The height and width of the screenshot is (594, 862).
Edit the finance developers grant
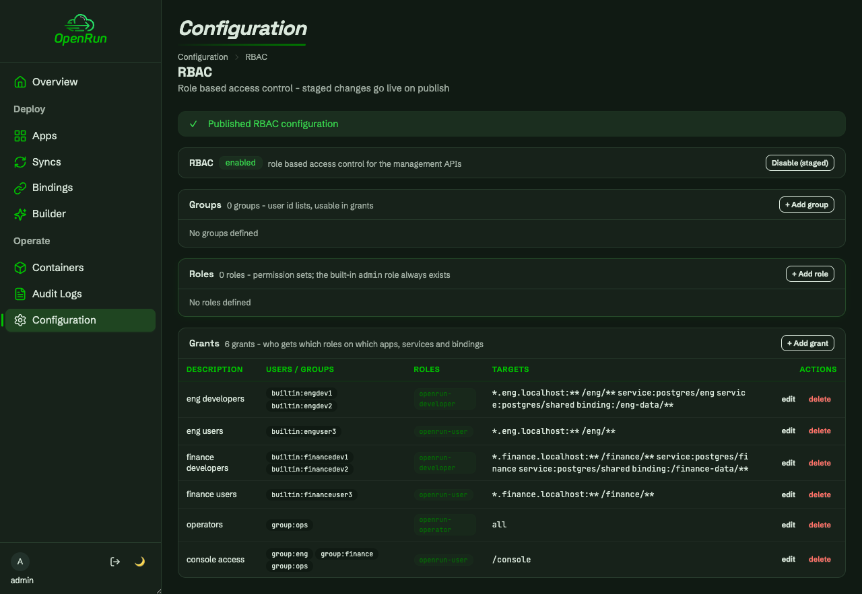click(789, 463)
